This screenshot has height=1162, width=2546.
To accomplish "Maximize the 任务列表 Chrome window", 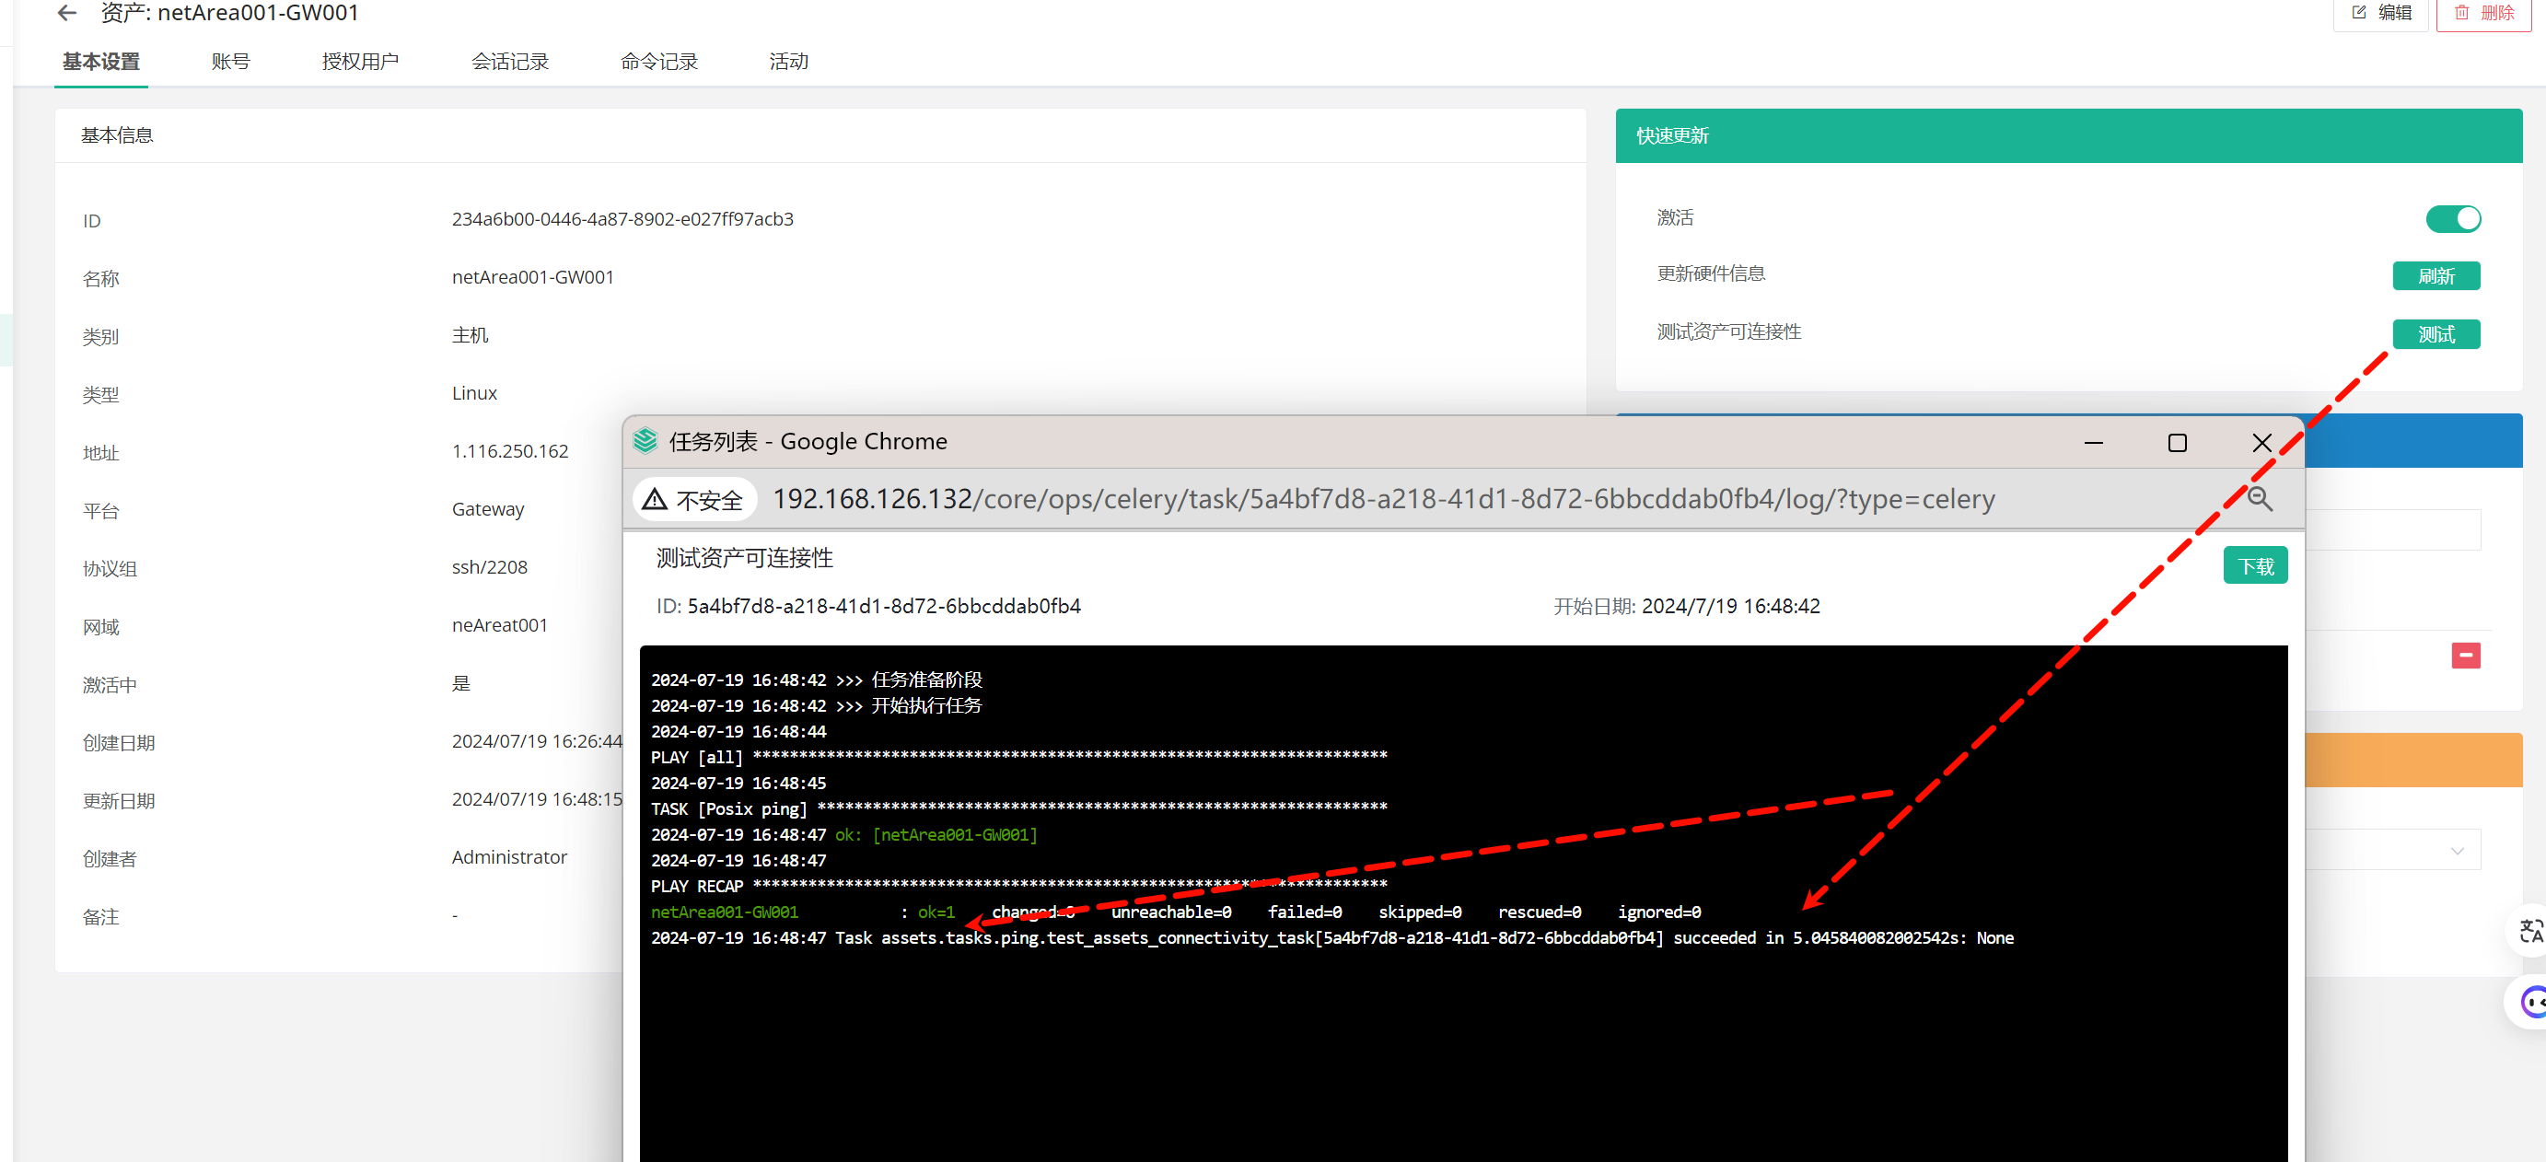I will (2177, 443).
